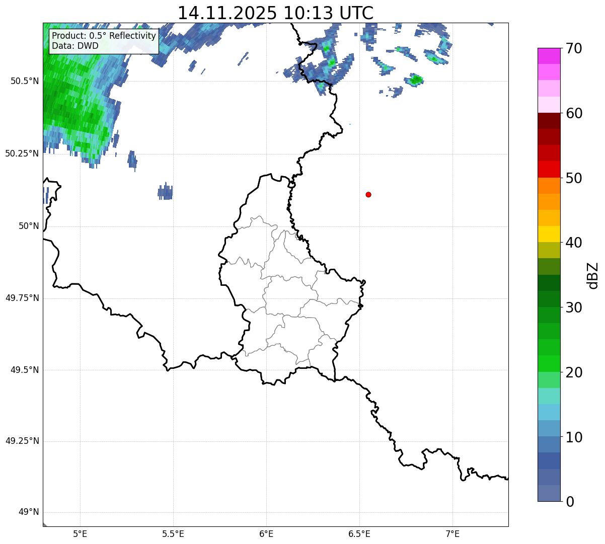Click the dBZ colorbar axis label
The image size is (605, 544).
tap(593, 275)
